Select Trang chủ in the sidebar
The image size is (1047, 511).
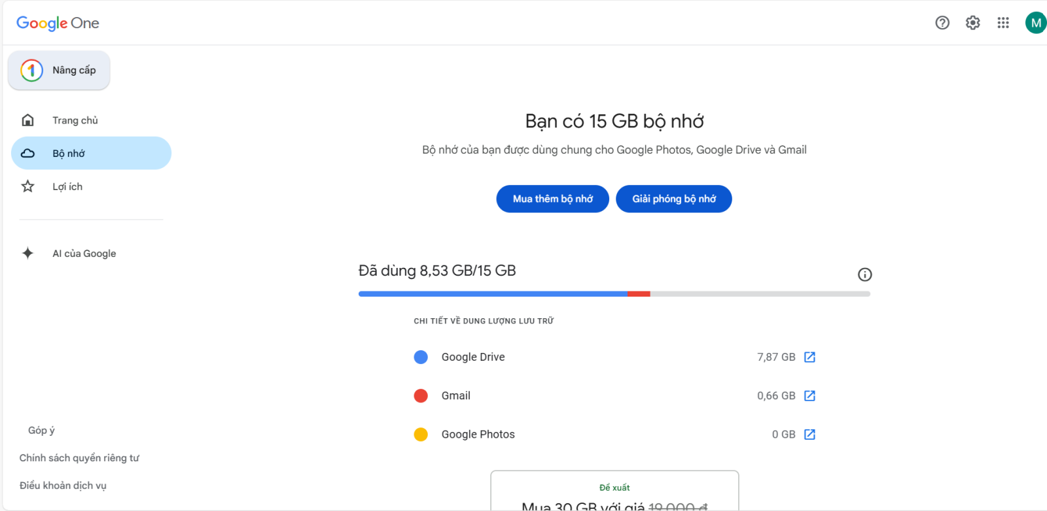point(75,120)
